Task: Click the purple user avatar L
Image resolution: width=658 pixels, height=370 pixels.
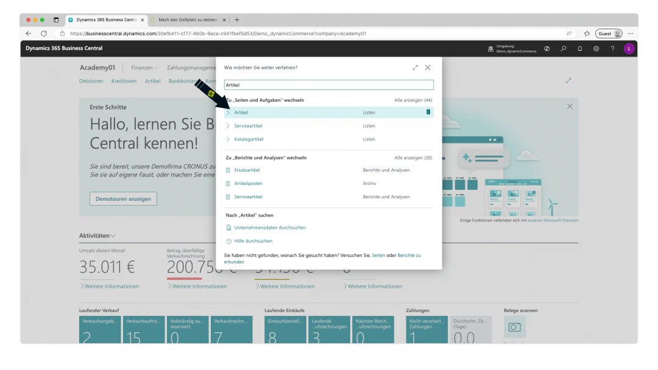Action: (x=629, y=49)
